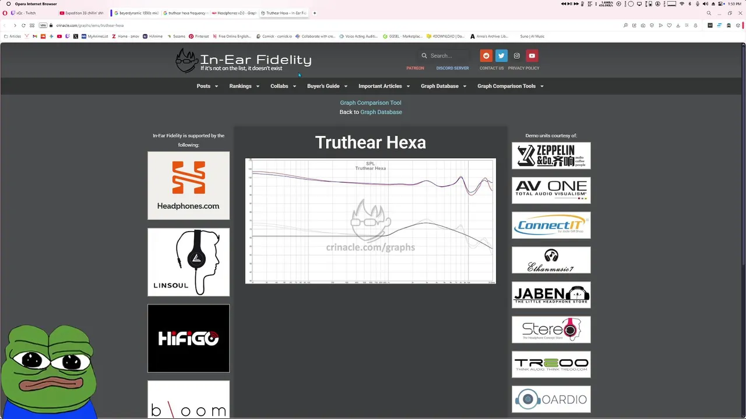Open the ConnectIT sponsor logo
The image size is (746, 419).
551,225
